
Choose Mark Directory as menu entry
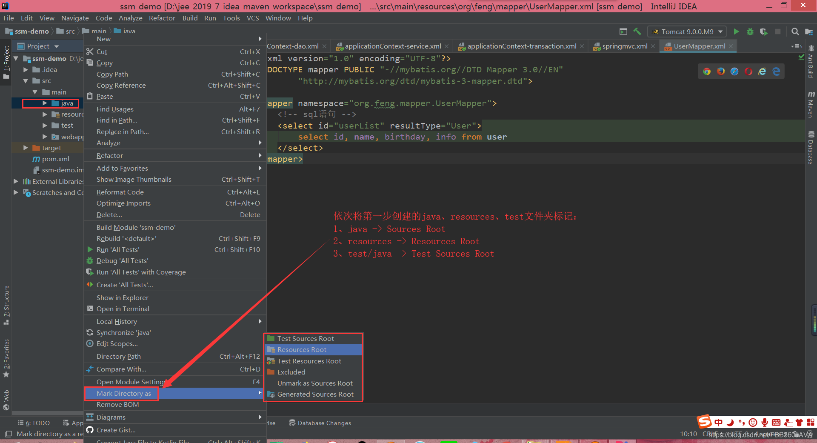175,393
